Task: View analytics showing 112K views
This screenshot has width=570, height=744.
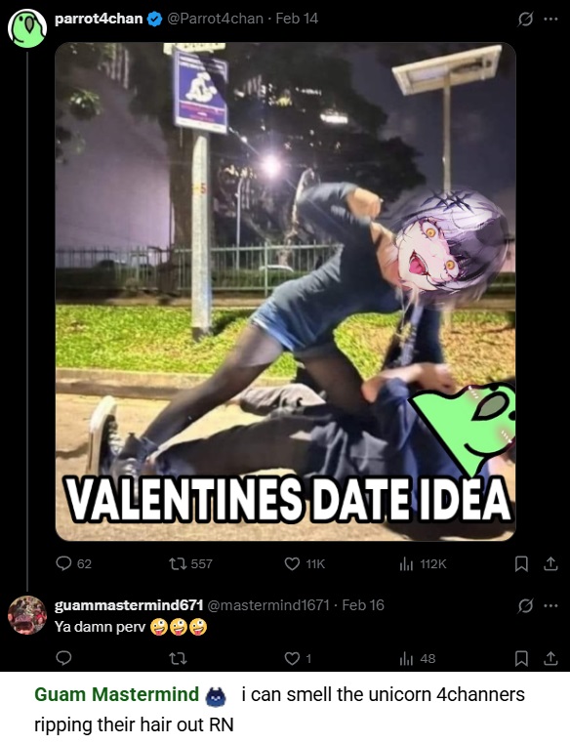Action: [423, 563]
